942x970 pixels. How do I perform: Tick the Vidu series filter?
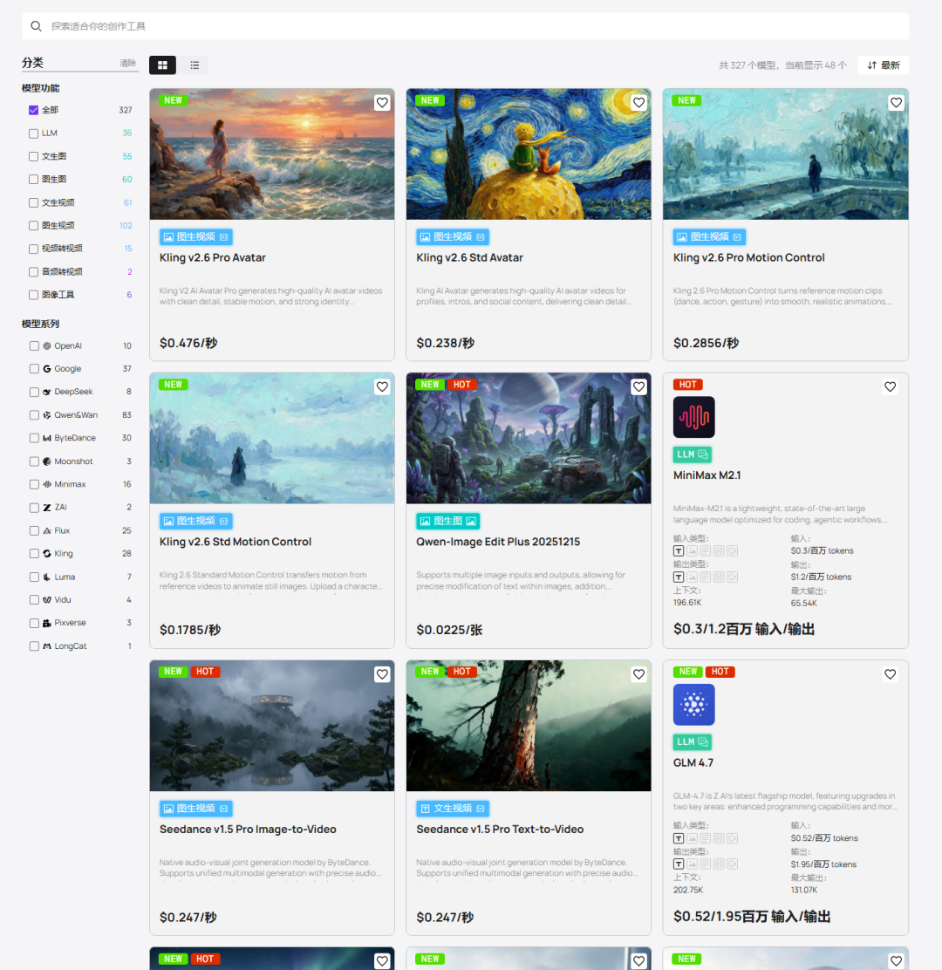tap(34, 600)
